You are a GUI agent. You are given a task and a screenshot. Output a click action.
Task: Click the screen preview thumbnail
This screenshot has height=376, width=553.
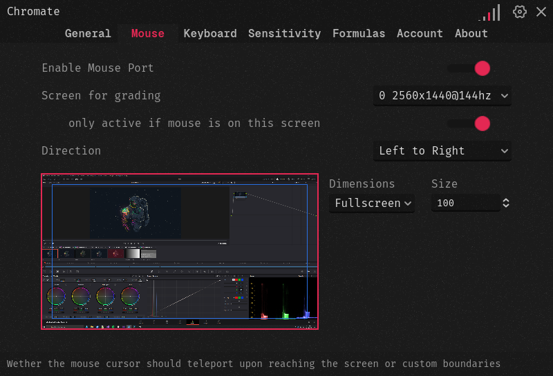[180, 251]
